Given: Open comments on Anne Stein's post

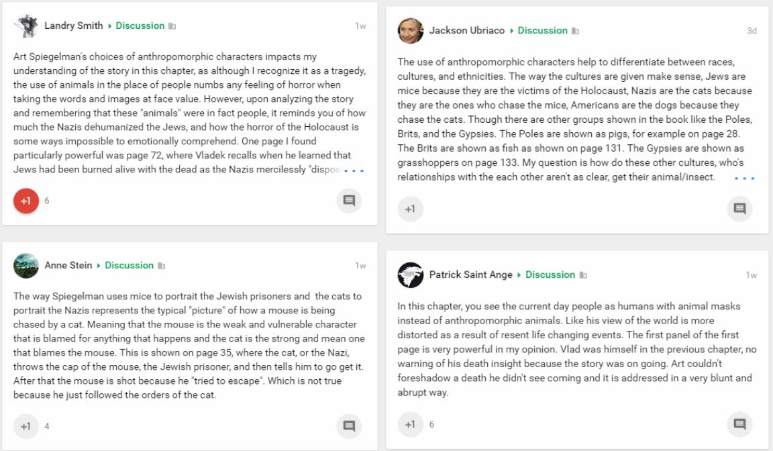Looking at the screenshot, I should (x=349, y=426).
